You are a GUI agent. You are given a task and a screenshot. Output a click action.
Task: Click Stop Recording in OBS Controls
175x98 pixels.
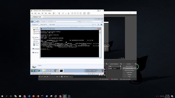(x=129, y=68)
